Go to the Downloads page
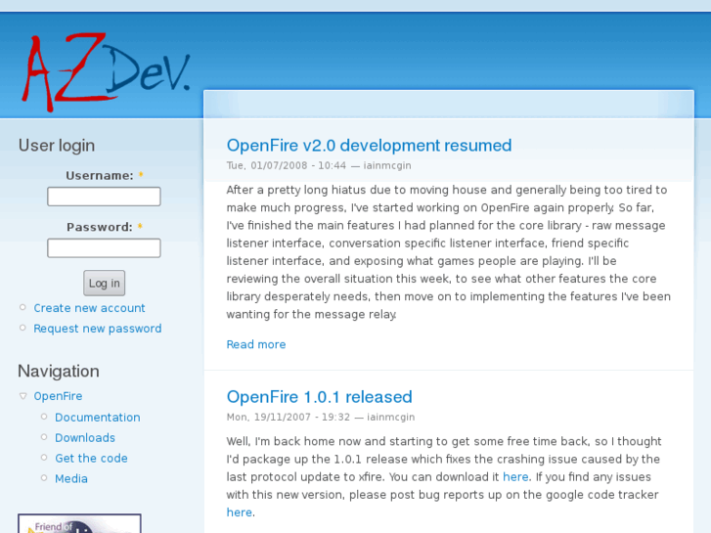The height and width of the screenshot is (533, 711). [x=85, y=438]
